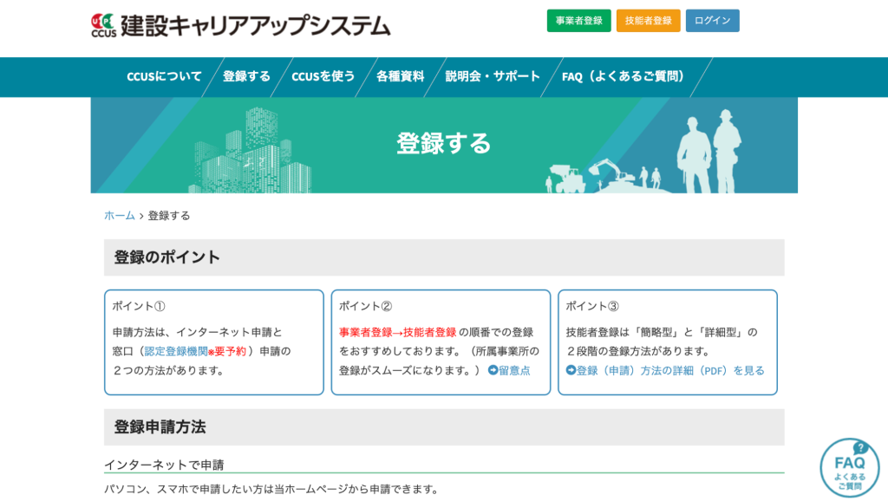Go to ホーム via breadcrumb link
Image resolution: width=888 pixels, height=501 pixels.
(x=120, y=216)
